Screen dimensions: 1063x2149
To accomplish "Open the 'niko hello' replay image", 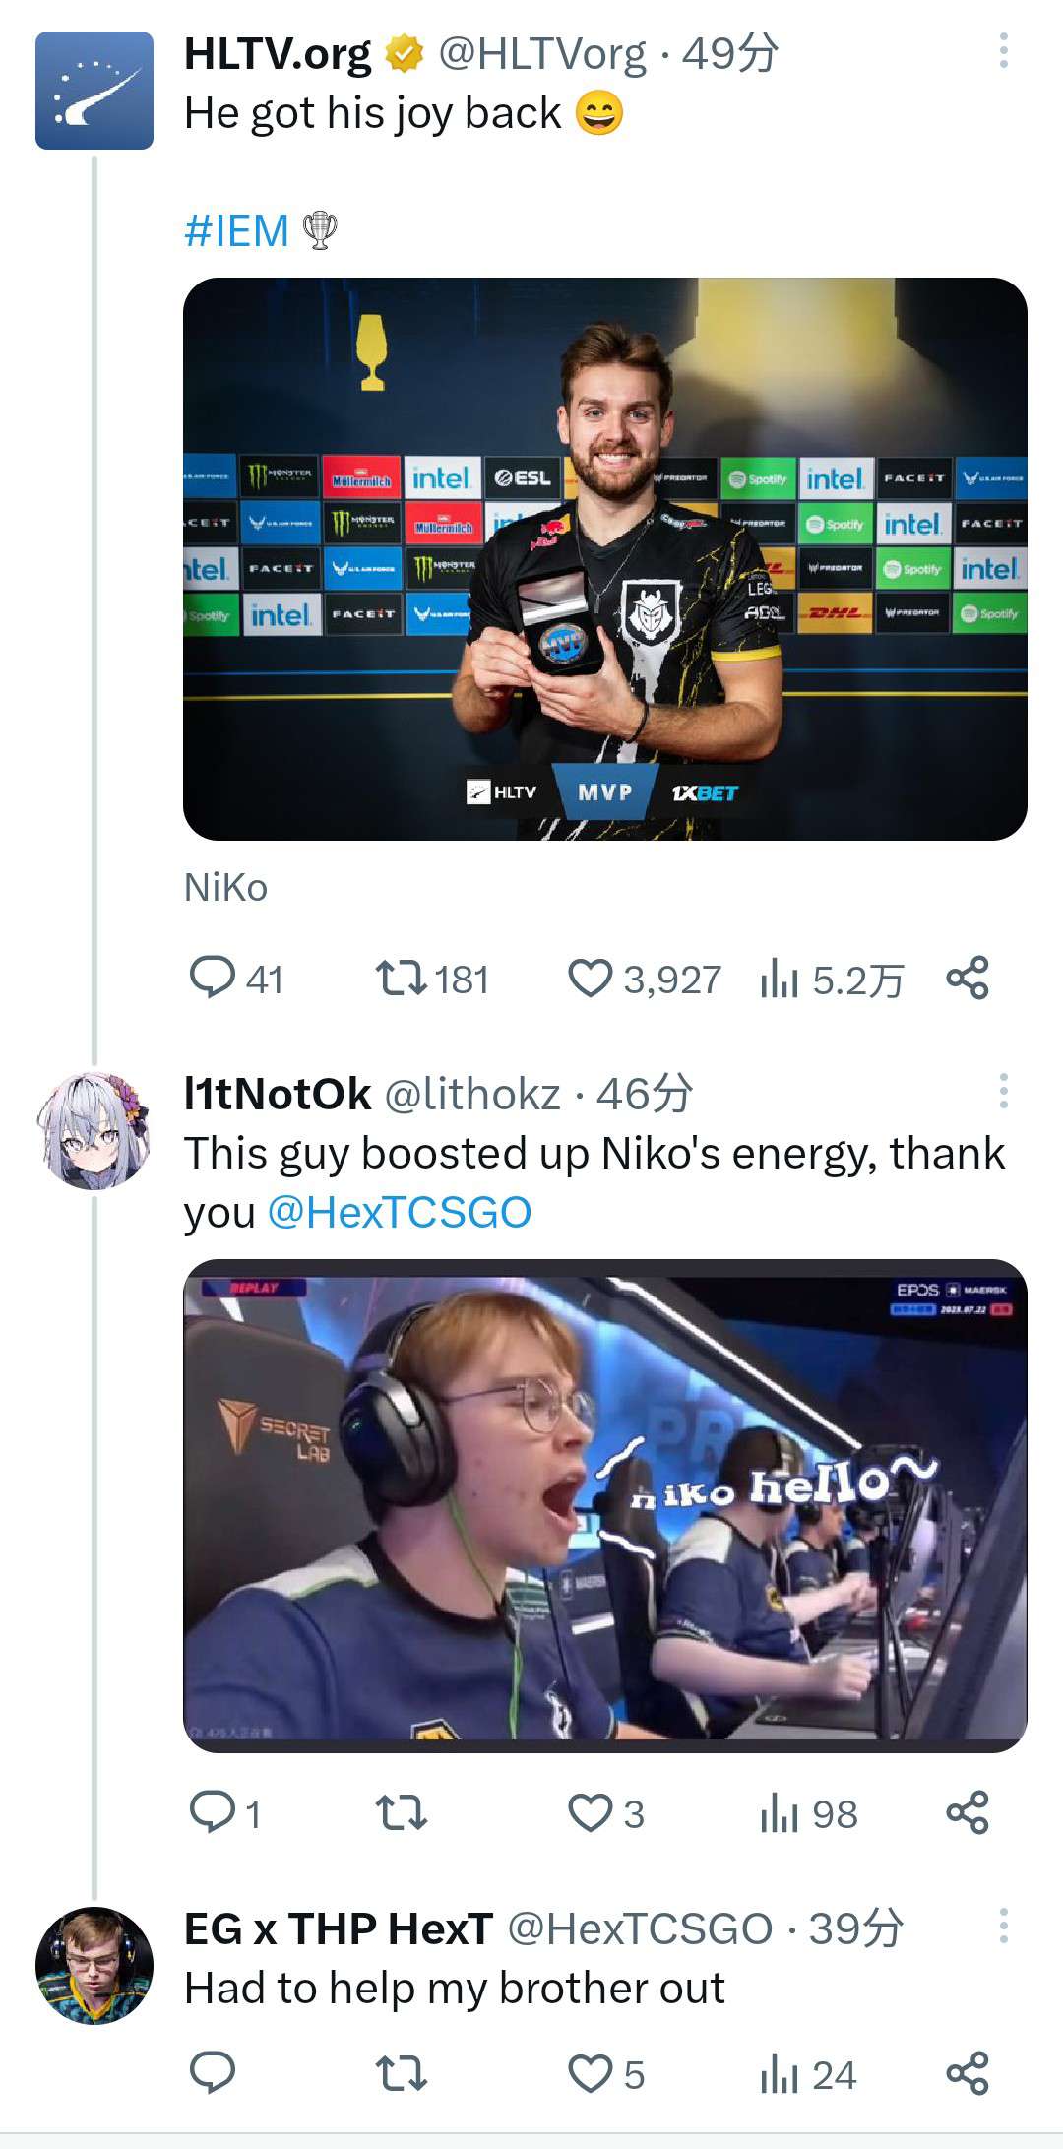I will point(604,1505).
